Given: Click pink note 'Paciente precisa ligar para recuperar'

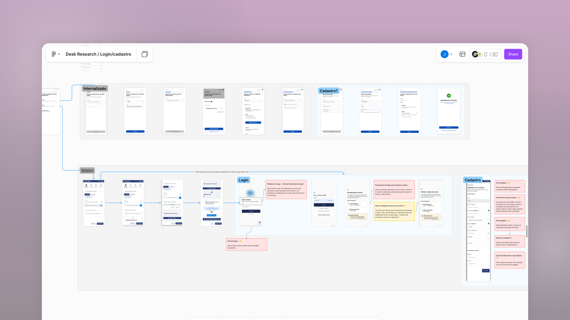Looking at the screenshot, I should (394, 190).
